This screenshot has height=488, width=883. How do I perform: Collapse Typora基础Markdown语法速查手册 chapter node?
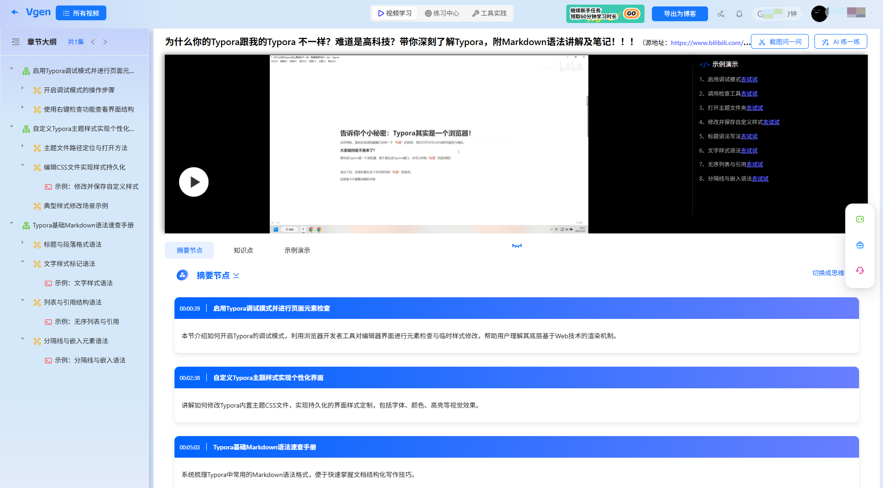[x=12, y=223]
